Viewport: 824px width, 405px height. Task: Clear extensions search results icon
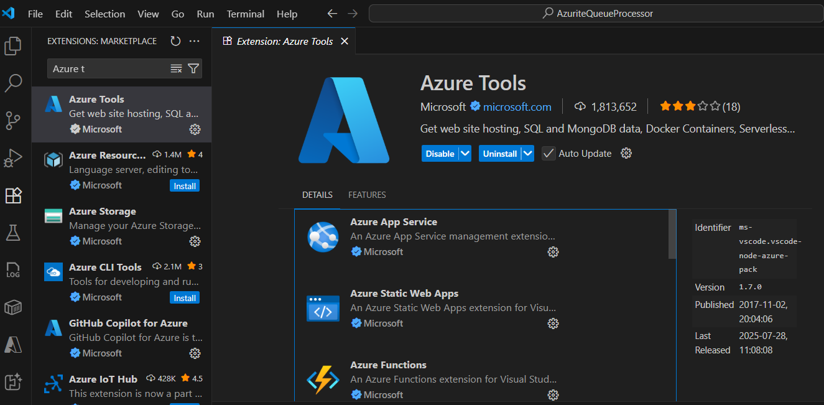click(x=176, y=68)
